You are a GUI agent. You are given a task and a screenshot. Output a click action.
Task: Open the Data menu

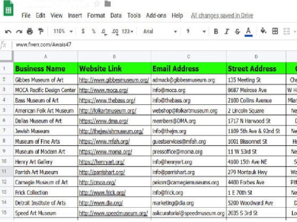pyautogui.click(x=116, y=15)
